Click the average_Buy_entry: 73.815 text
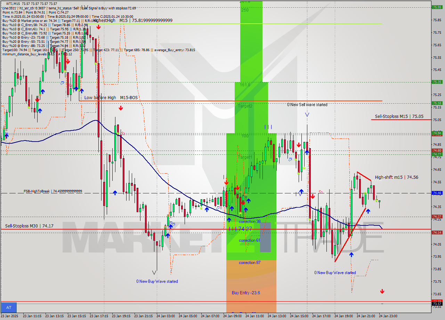Viewport: 445px width, 320px height. (x=174, y=50)
